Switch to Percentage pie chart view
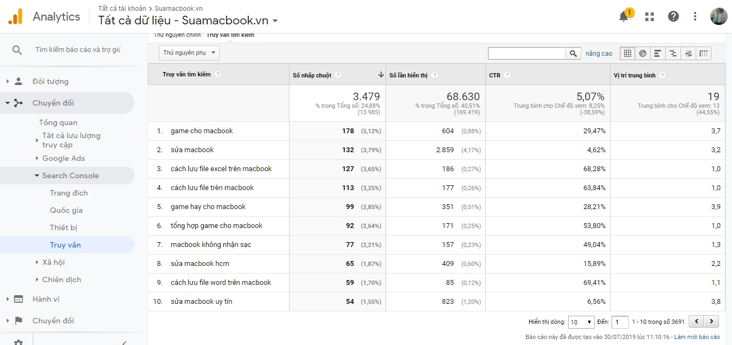This screenshot has width=732, height=345. click(643, 53)
